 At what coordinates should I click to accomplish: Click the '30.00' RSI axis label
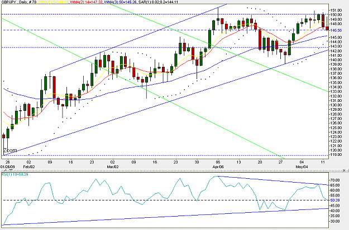pos(335,221)
